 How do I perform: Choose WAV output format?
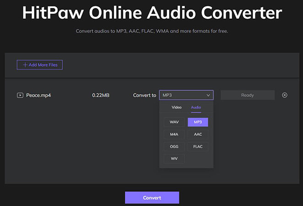click(174, 122)
